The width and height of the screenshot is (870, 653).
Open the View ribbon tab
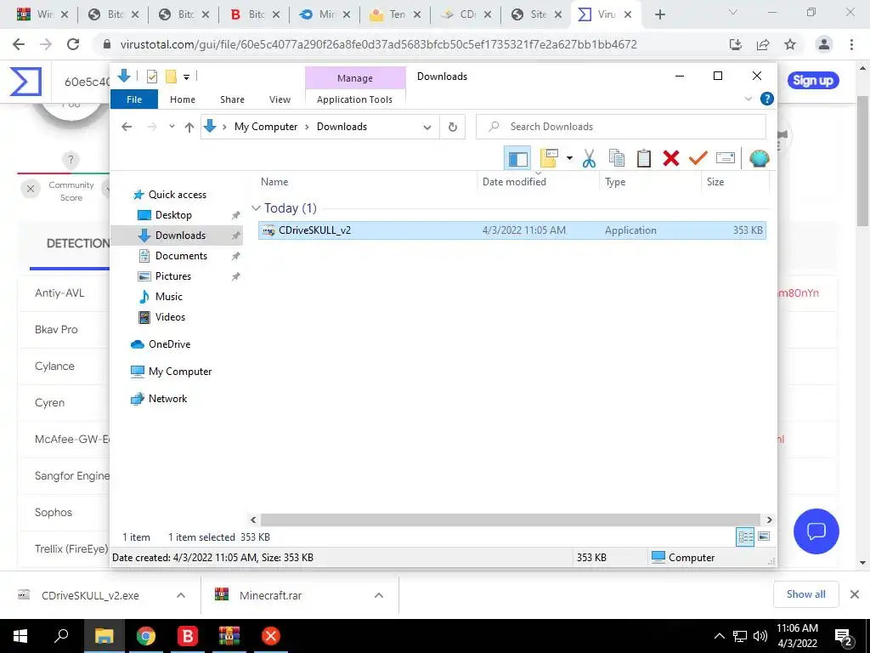click(280, 99)
